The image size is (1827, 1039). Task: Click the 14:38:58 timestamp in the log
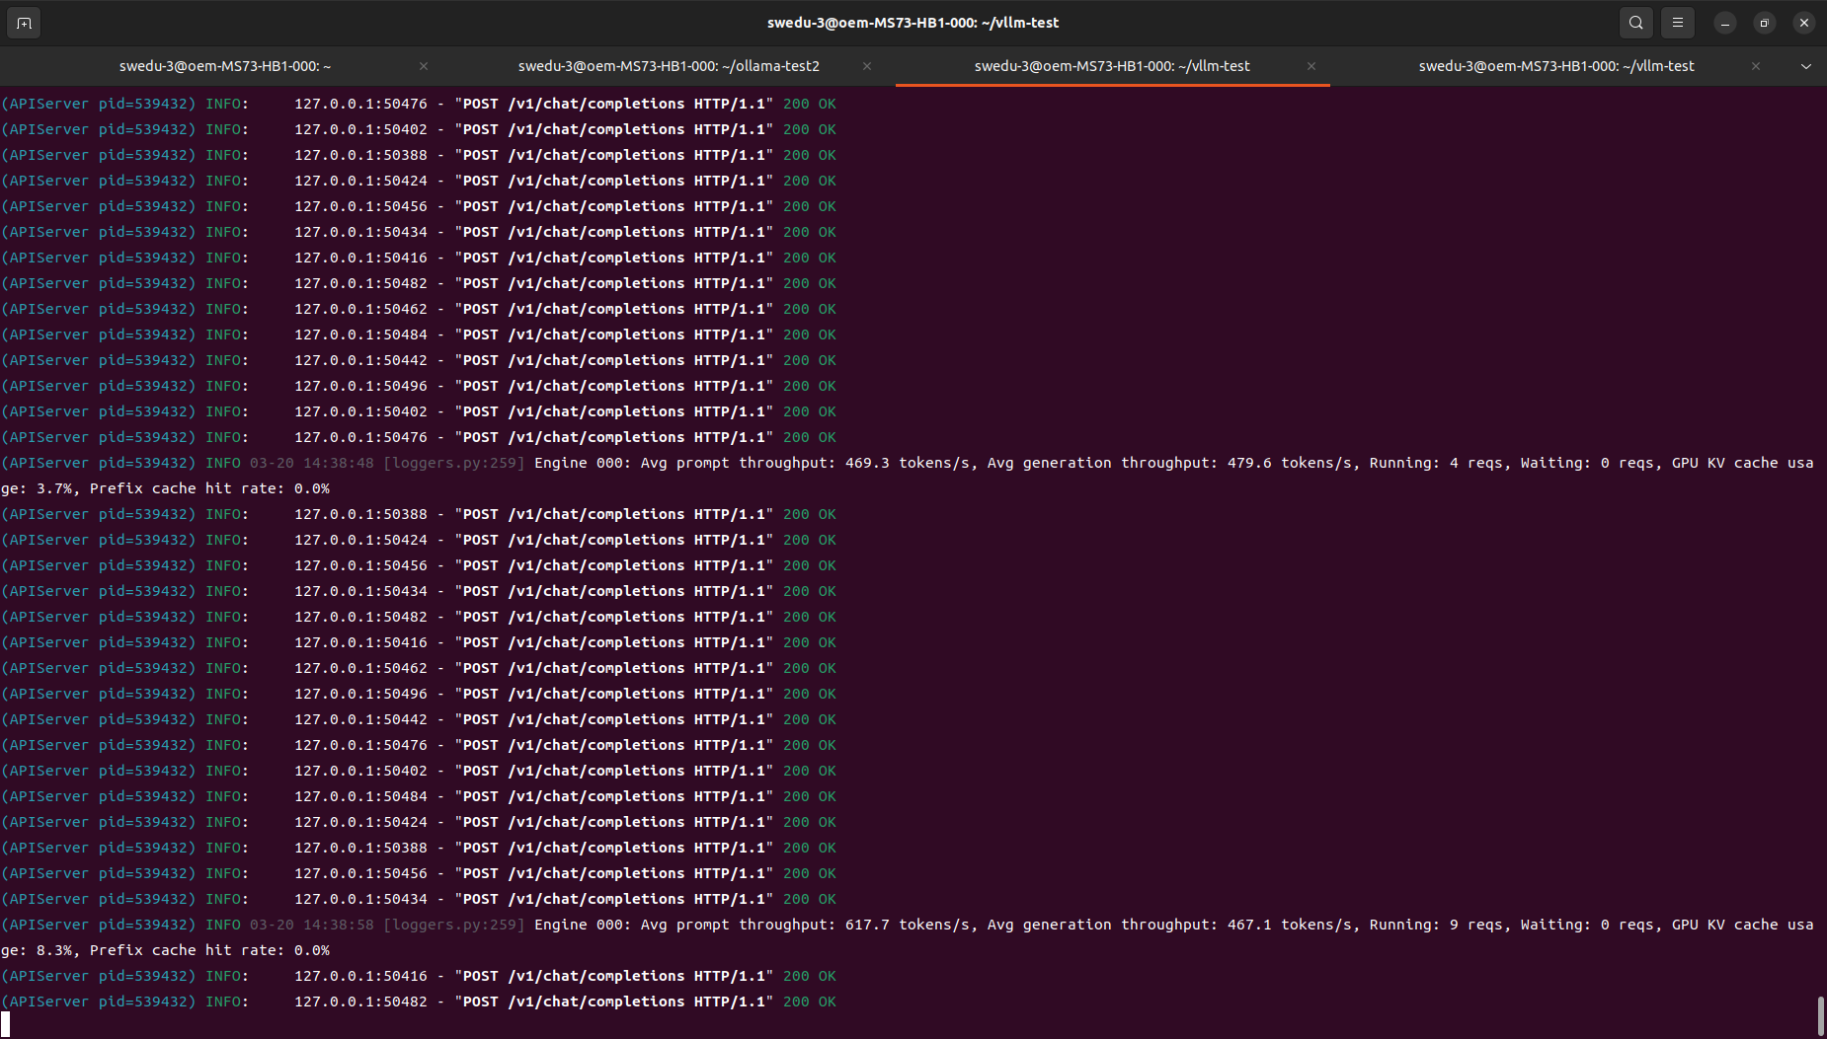(338, 925)
